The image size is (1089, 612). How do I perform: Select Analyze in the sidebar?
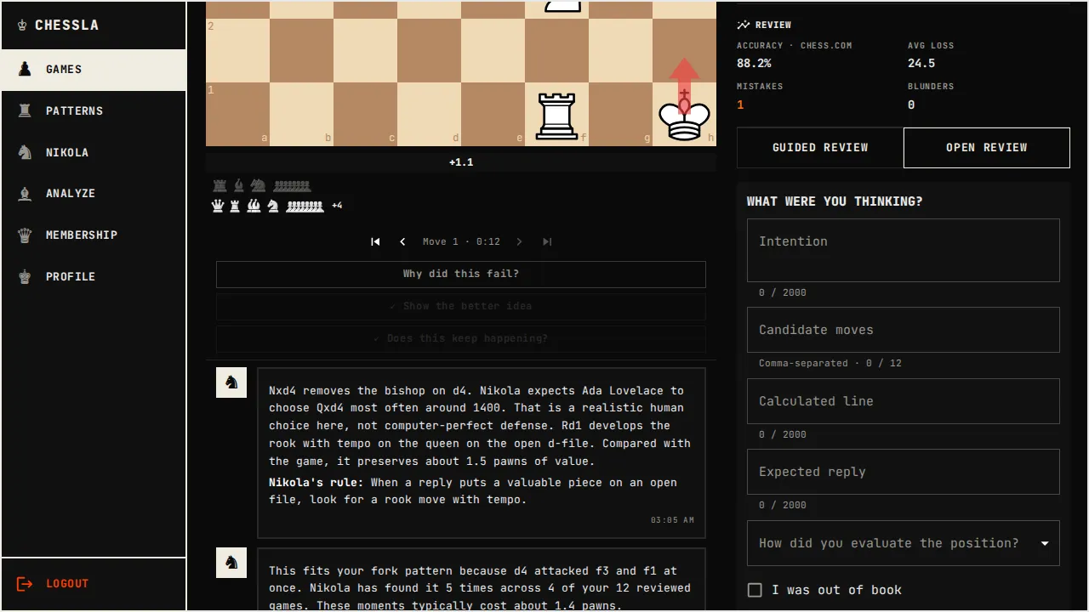click(x=94, y=194)
